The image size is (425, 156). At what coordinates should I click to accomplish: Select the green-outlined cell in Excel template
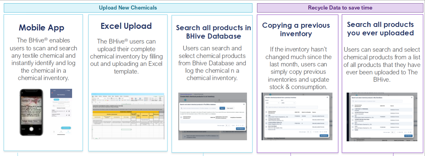[x=126, y=129]
